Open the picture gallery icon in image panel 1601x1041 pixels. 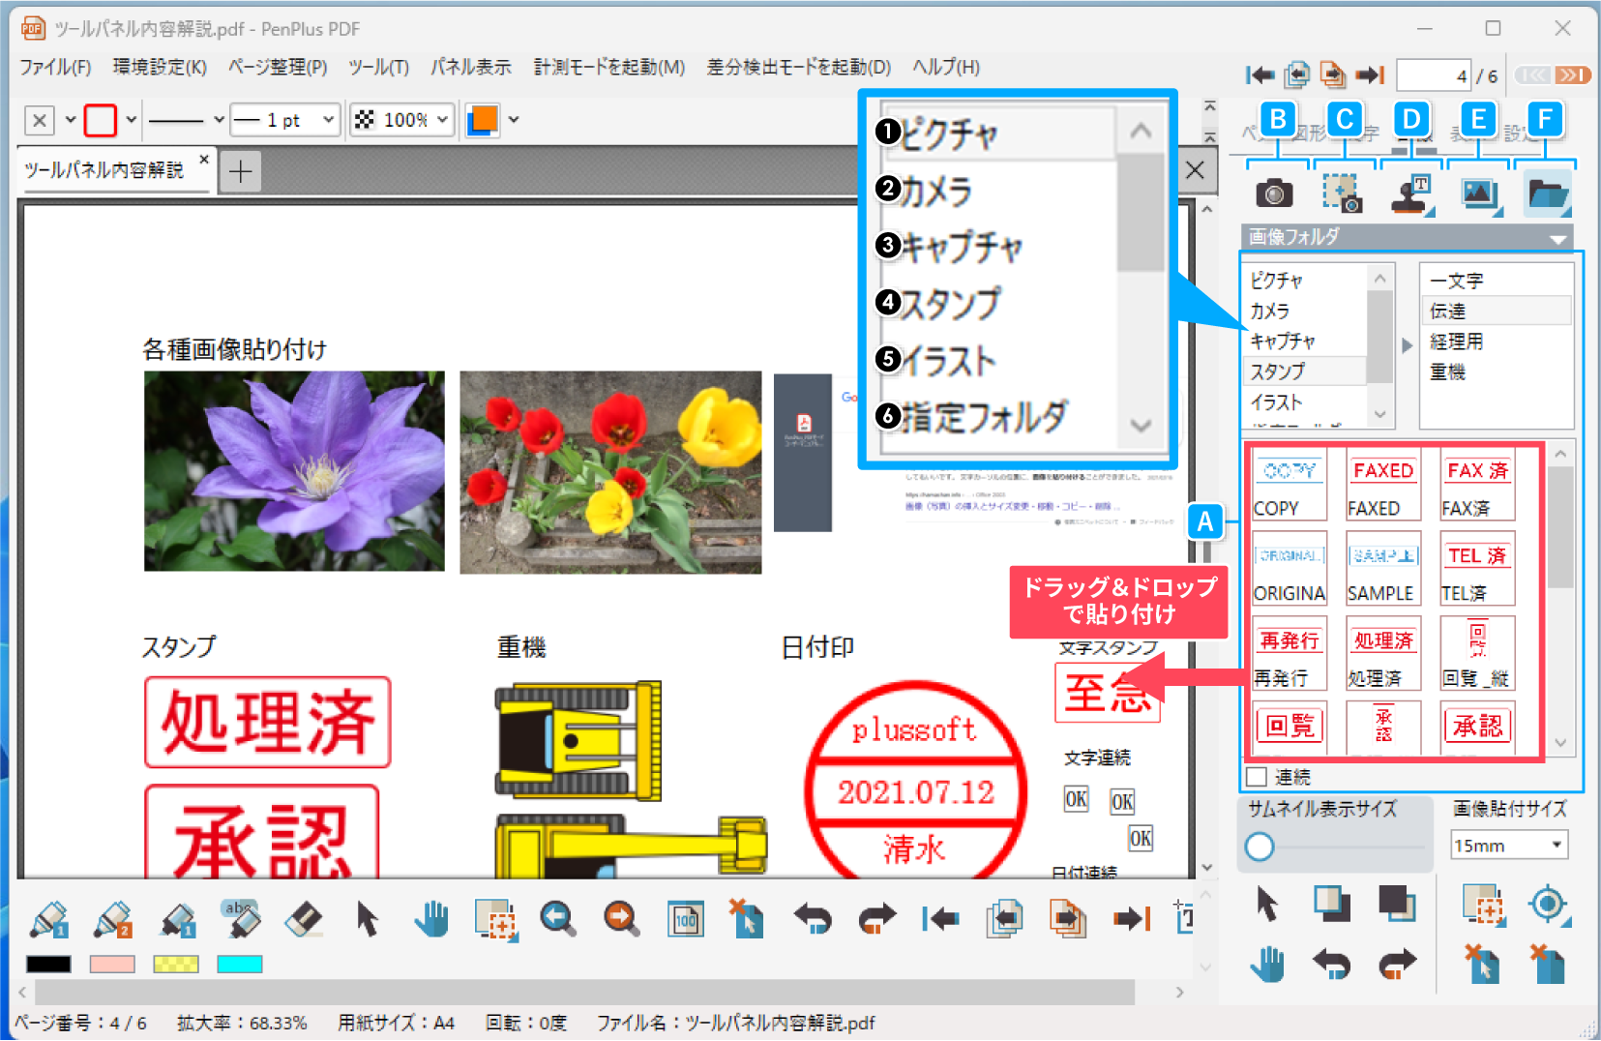(x=1481, y=193)
